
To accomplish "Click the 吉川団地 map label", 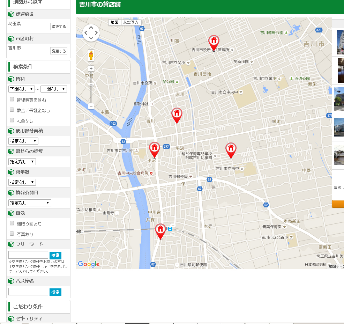I will pos(202,74).
